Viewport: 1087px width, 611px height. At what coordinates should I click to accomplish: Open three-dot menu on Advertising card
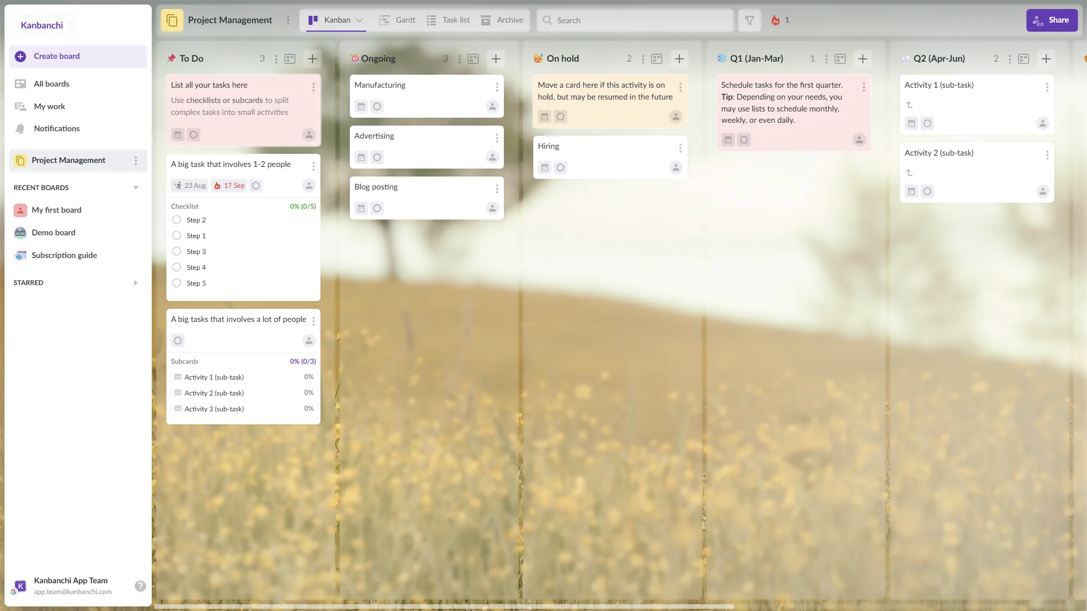(x=497, y=138)
